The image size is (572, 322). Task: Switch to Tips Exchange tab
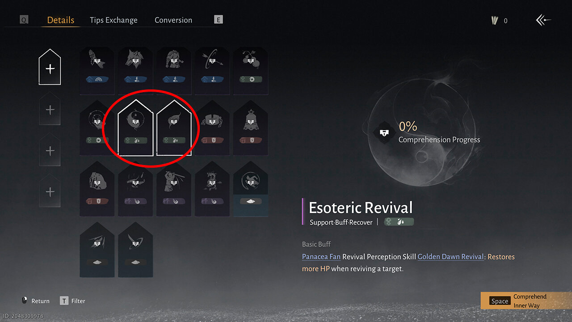(x=114, y=20)
